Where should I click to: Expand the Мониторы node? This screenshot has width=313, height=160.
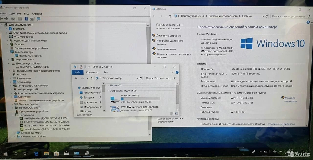(x=12, y=97)
